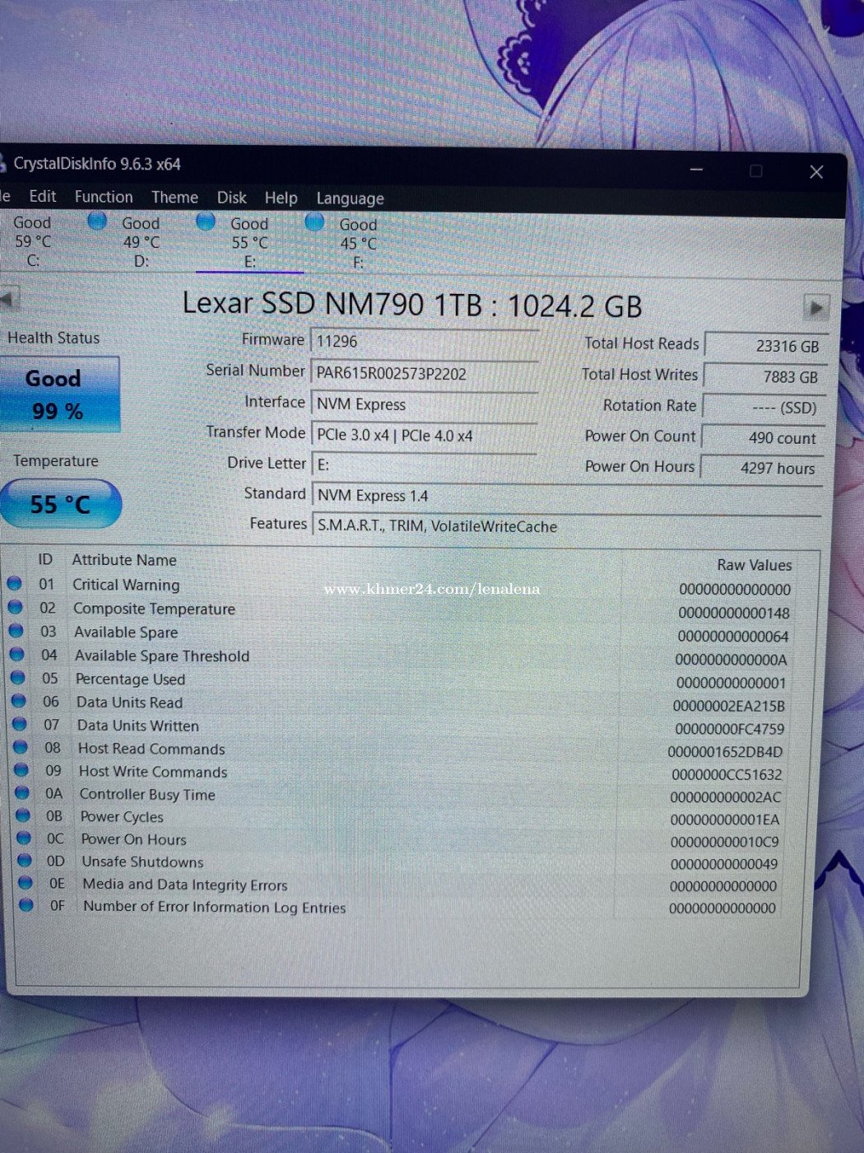This screenshot has height=1153, width=864.
Task: Click status icon for Media and Data Integrity Errors
Action: (x=26, y=882)
